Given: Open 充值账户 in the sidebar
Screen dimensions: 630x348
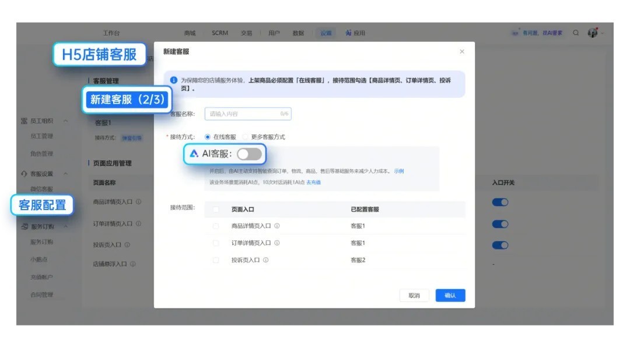Looking at the screenshot, I should tap(42, 277).
